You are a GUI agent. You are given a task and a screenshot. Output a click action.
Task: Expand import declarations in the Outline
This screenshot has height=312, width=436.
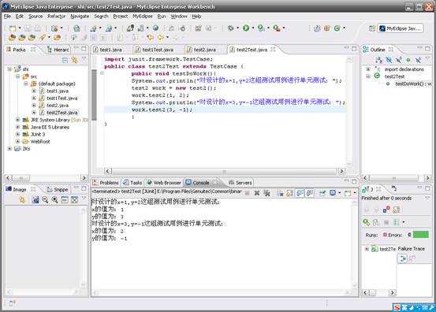[x=368, y=69]
